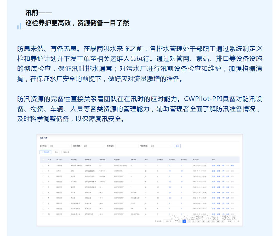279x236 pixels.
Task: Open the 物资类型 dropdown
Action: [x=161, y=146]
